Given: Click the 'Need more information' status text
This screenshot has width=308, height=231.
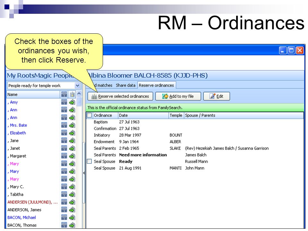Looking at the screenshot, I should (143, 155).
